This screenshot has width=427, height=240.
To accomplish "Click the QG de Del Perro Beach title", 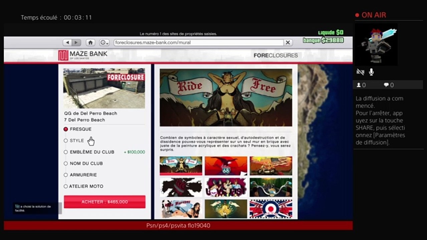I will pyautogui.click(x=91, y=113).
